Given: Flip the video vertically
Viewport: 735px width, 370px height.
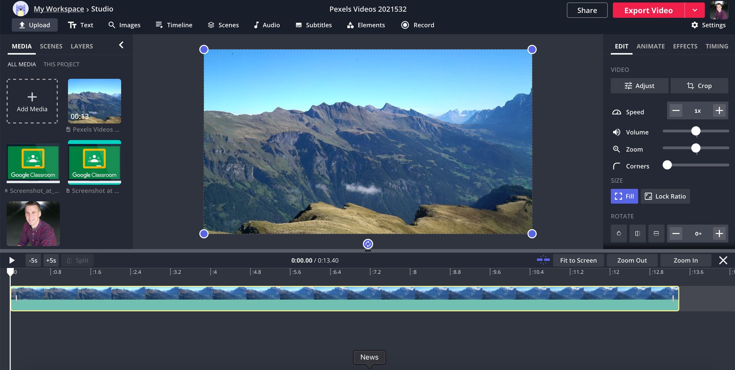Looking at the screenshot, I should pyautogui.click(x=656, y=233).
